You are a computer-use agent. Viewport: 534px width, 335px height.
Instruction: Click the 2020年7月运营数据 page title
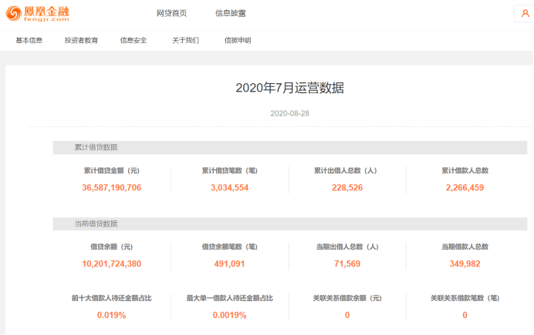tap(289, 88)
